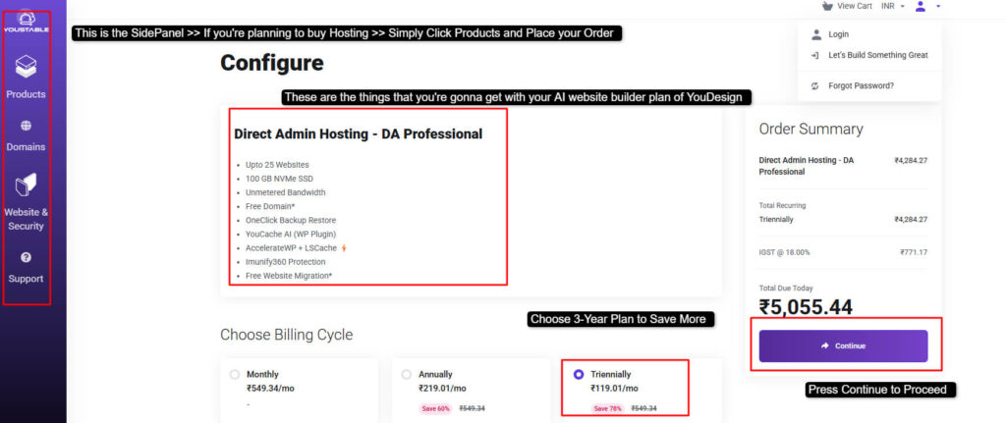Click the ₹119.01/mo triennial price

tap(614, 388)
